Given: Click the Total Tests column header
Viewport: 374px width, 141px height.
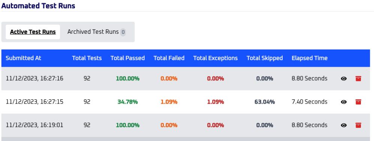Looking at the screenshot, I should coord(87,58).
